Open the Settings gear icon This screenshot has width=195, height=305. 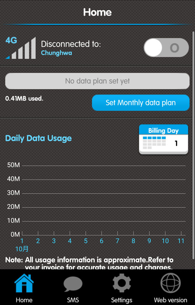(x=122, y=283)
